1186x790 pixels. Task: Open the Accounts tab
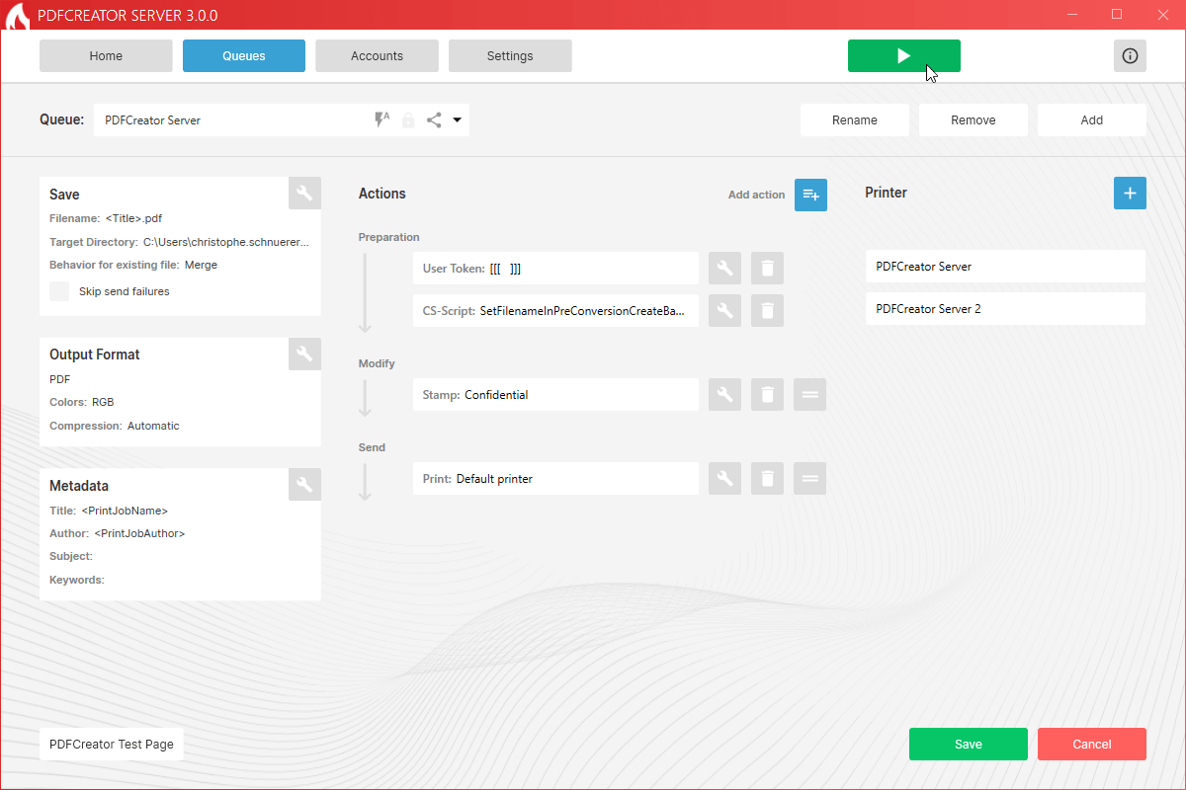(377, 56)
